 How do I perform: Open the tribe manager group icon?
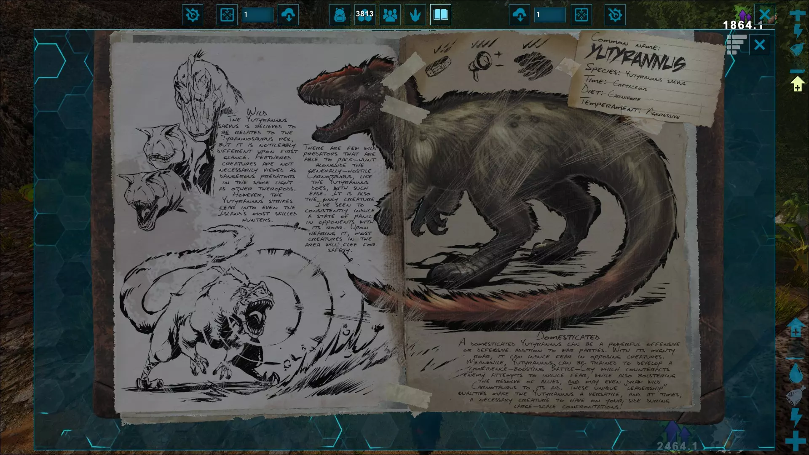[x=390, y=15]
